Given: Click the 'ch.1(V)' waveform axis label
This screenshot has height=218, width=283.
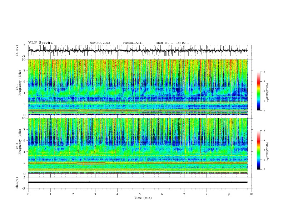Looking at the screenshot, I should click(x=17, y=51).
